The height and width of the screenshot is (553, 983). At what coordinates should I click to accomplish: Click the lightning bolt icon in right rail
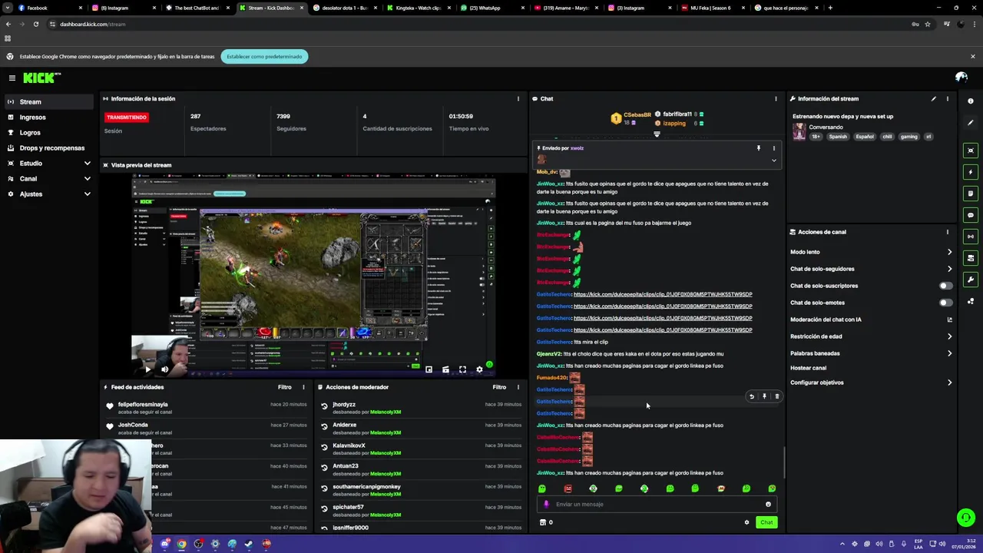pos(971,172)
